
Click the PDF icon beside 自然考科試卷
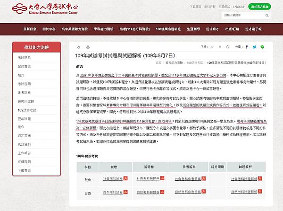tap(125, 192)
